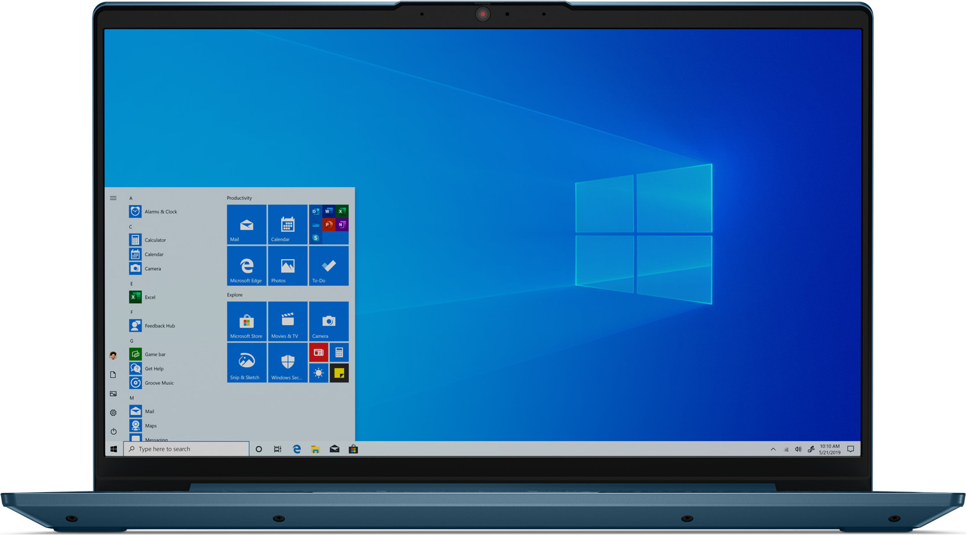Open the yellow Sticky Notes small tile

(339, 373)
